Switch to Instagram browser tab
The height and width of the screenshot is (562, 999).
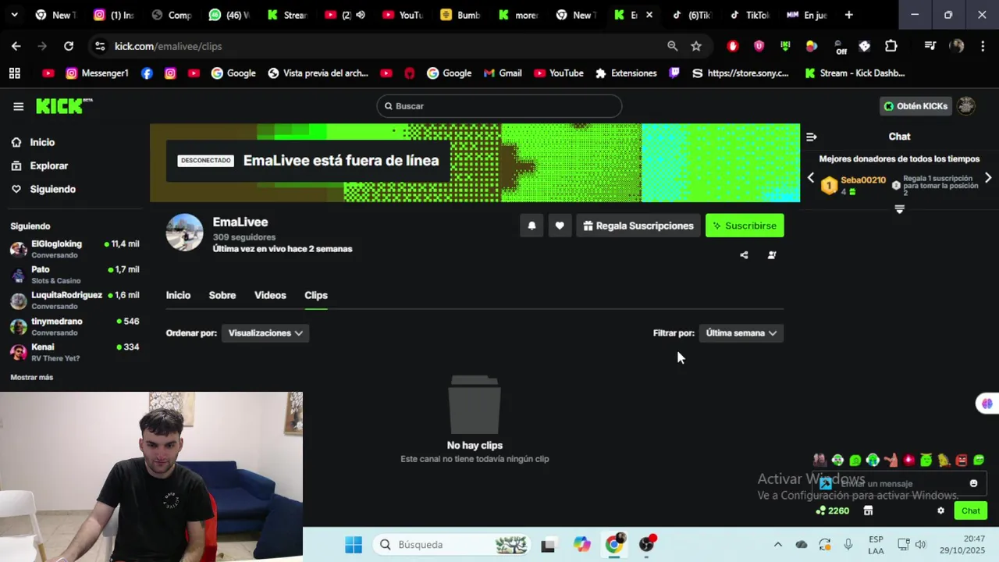[x=114, y=15]
